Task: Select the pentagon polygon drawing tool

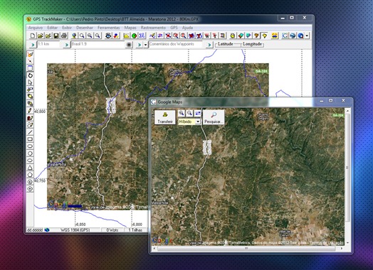Action: [30, 175]
